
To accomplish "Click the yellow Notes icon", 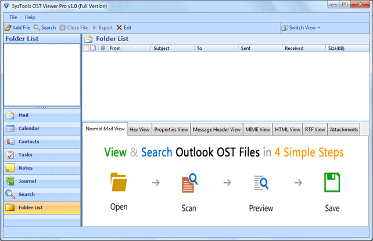I will pos(10,168).
